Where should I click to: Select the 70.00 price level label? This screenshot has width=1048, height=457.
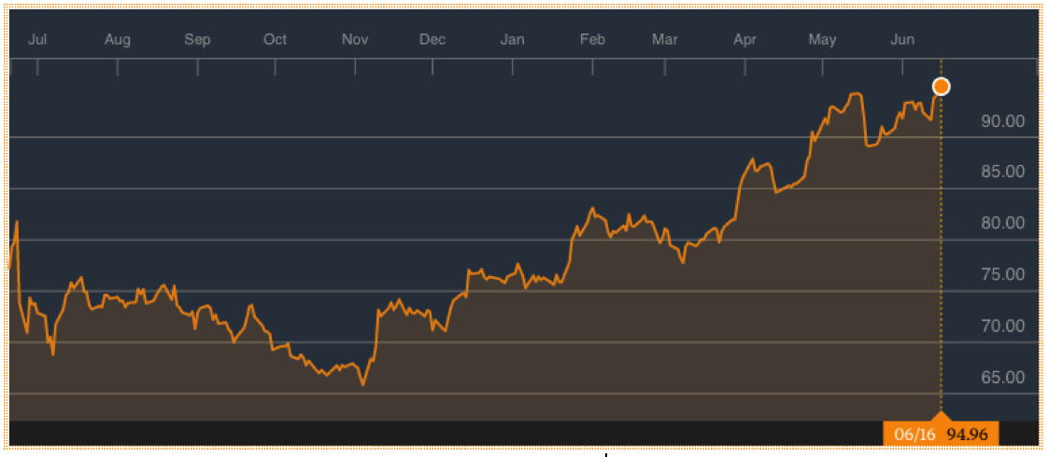[x=1000, y=326]
